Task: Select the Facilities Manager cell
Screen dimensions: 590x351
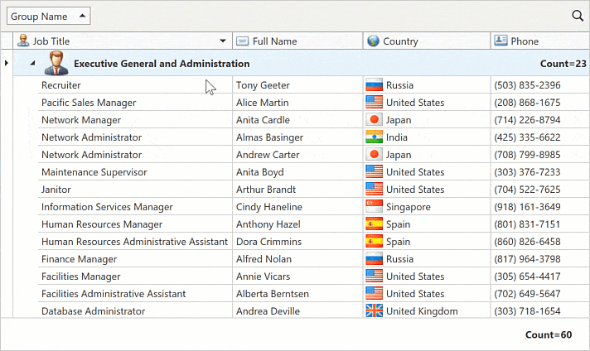Action: pos(135,276)
